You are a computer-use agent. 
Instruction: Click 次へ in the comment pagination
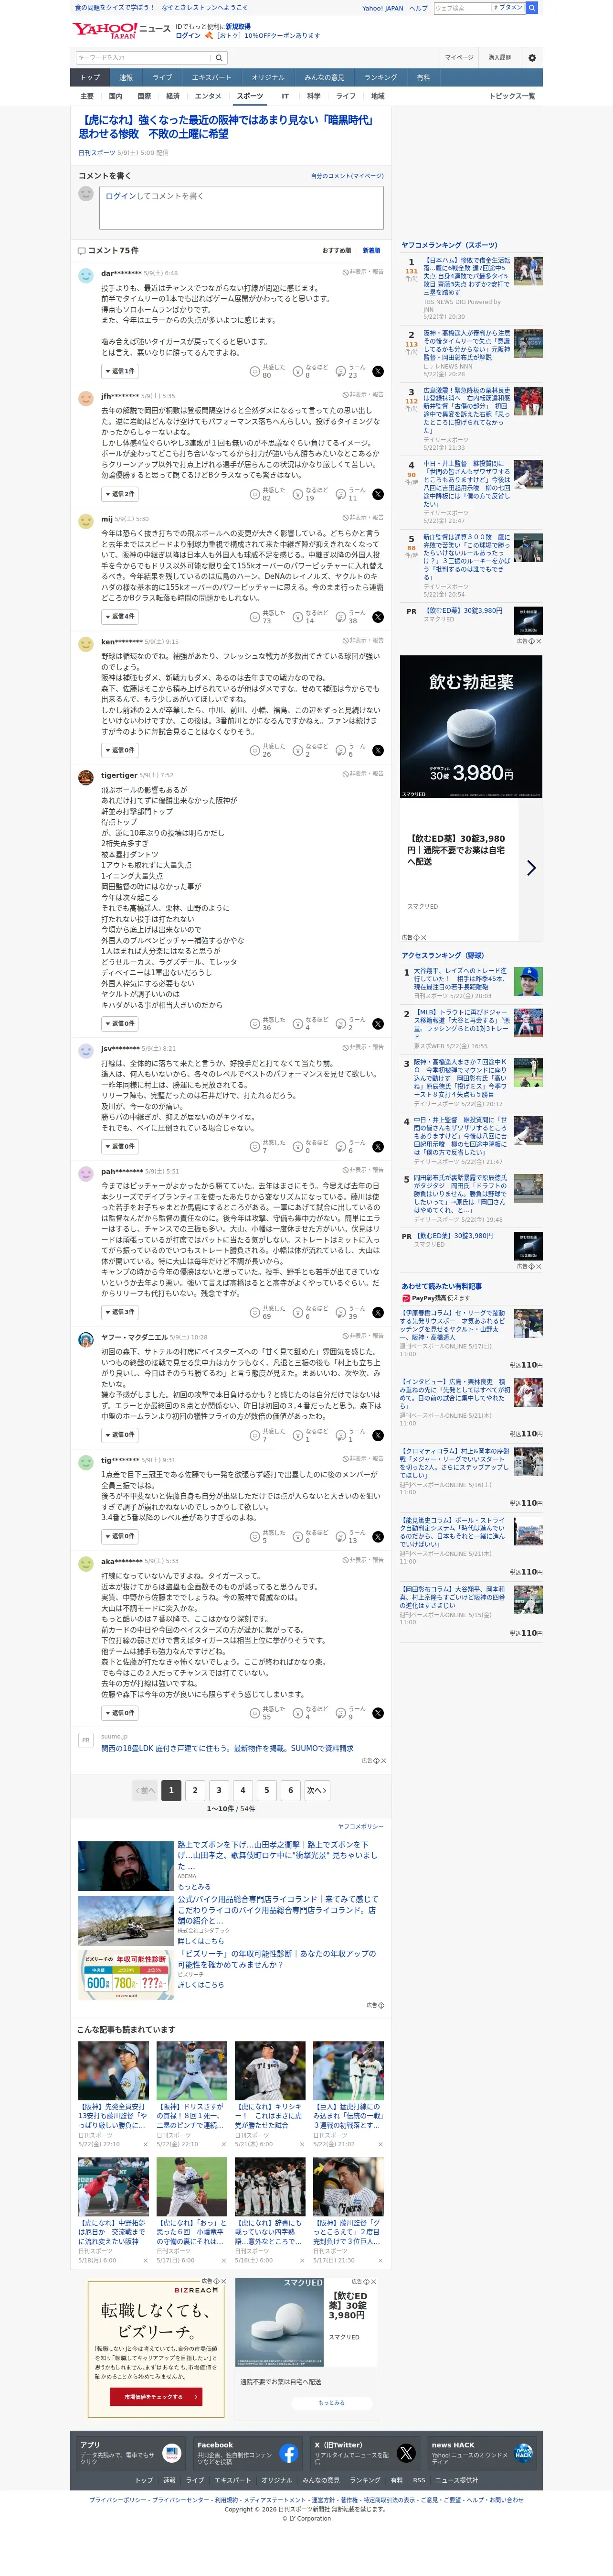(x=317, y=1790)
